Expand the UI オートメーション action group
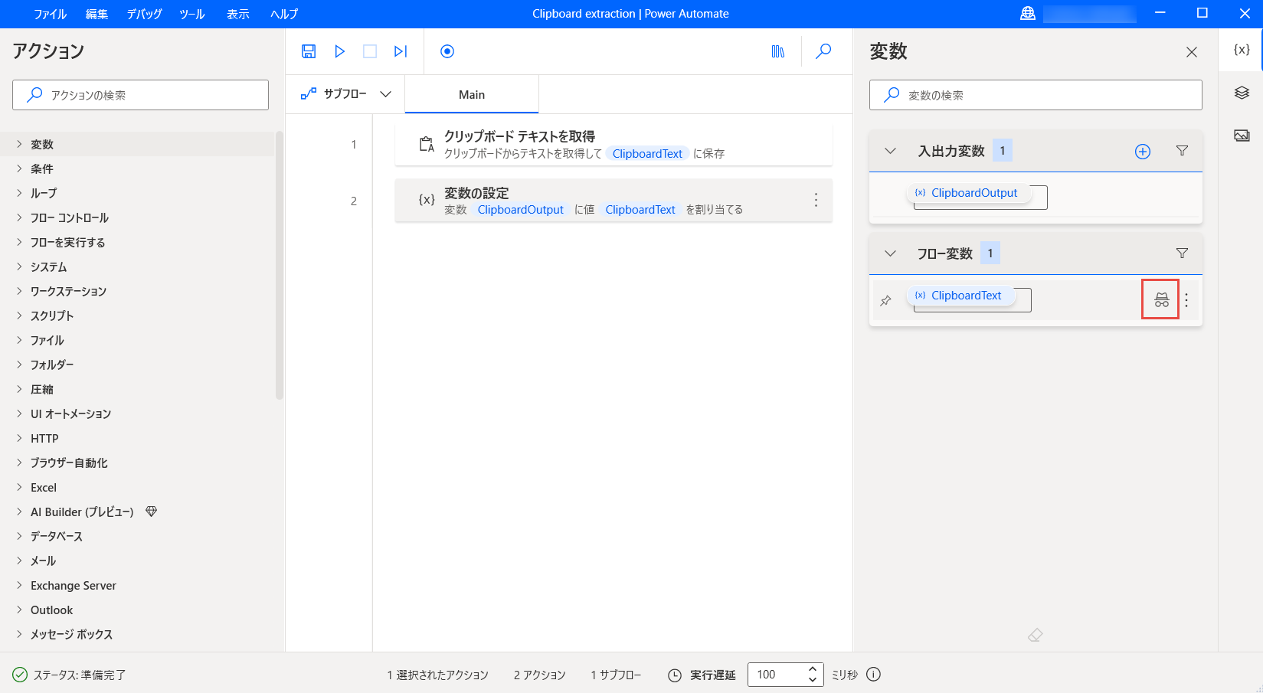This screenshot has height=693, width=1263. [19, 414]
